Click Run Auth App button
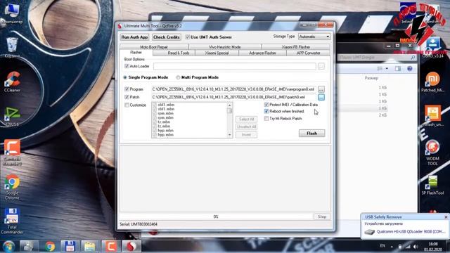Viewport: 450px width, 253px height. [134, 37]
